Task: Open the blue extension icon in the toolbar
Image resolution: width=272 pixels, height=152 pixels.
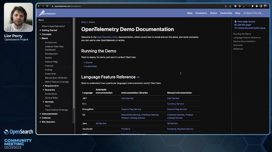Action: point(235,6)
